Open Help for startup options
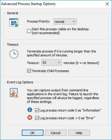 pos(79,133)
